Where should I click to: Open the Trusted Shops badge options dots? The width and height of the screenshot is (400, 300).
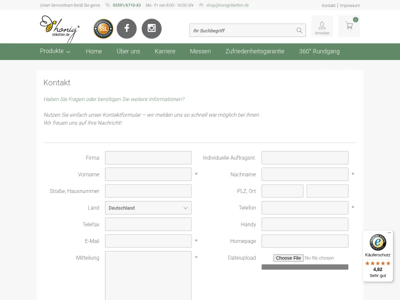coord(389,233)
